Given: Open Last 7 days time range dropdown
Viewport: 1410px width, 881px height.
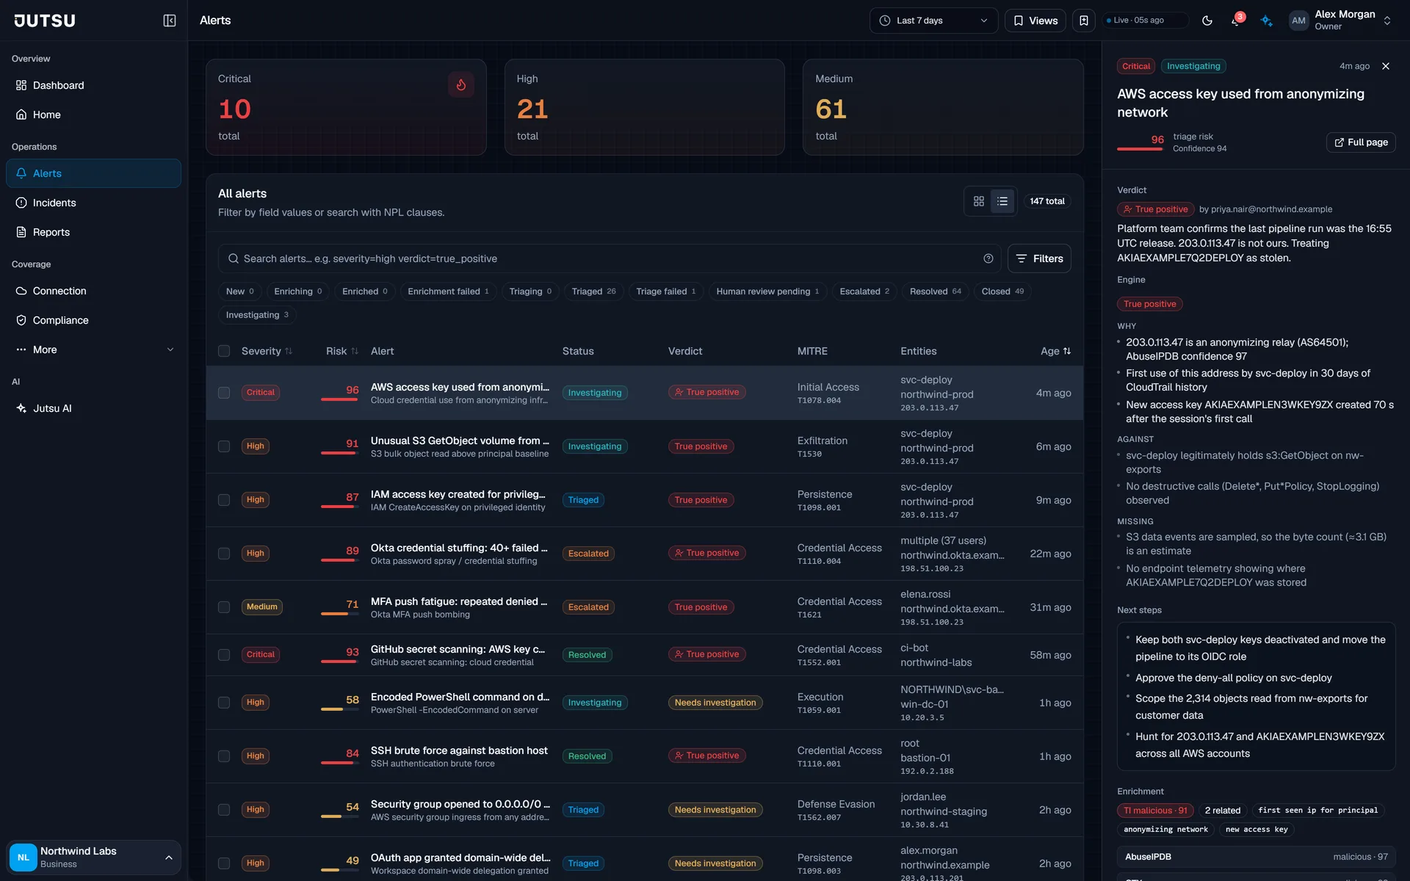Looking at the screenshot, I should click(x=933, y=21).
